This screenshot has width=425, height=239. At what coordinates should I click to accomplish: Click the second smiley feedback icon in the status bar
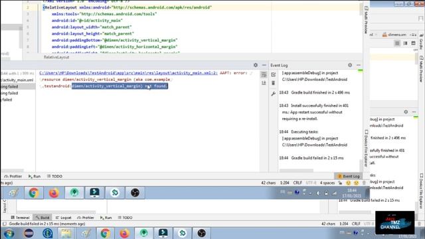(x=356, y=183)
